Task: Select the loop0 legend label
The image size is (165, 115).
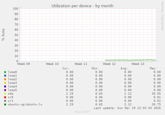Action: coord(12,72)
